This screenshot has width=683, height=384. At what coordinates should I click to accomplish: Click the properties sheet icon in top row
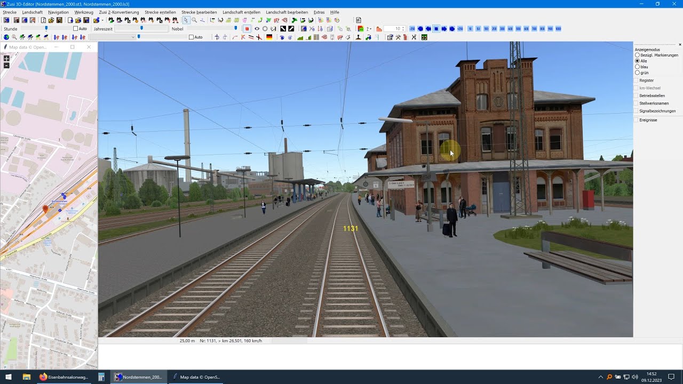(359, 20)
